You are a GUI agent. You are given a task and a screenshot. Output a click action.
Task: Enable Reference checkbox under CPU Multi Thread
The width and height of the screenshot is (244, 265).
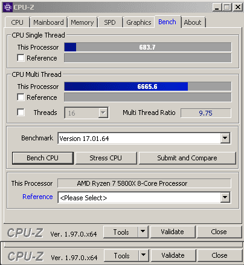[x=21, y=97]
